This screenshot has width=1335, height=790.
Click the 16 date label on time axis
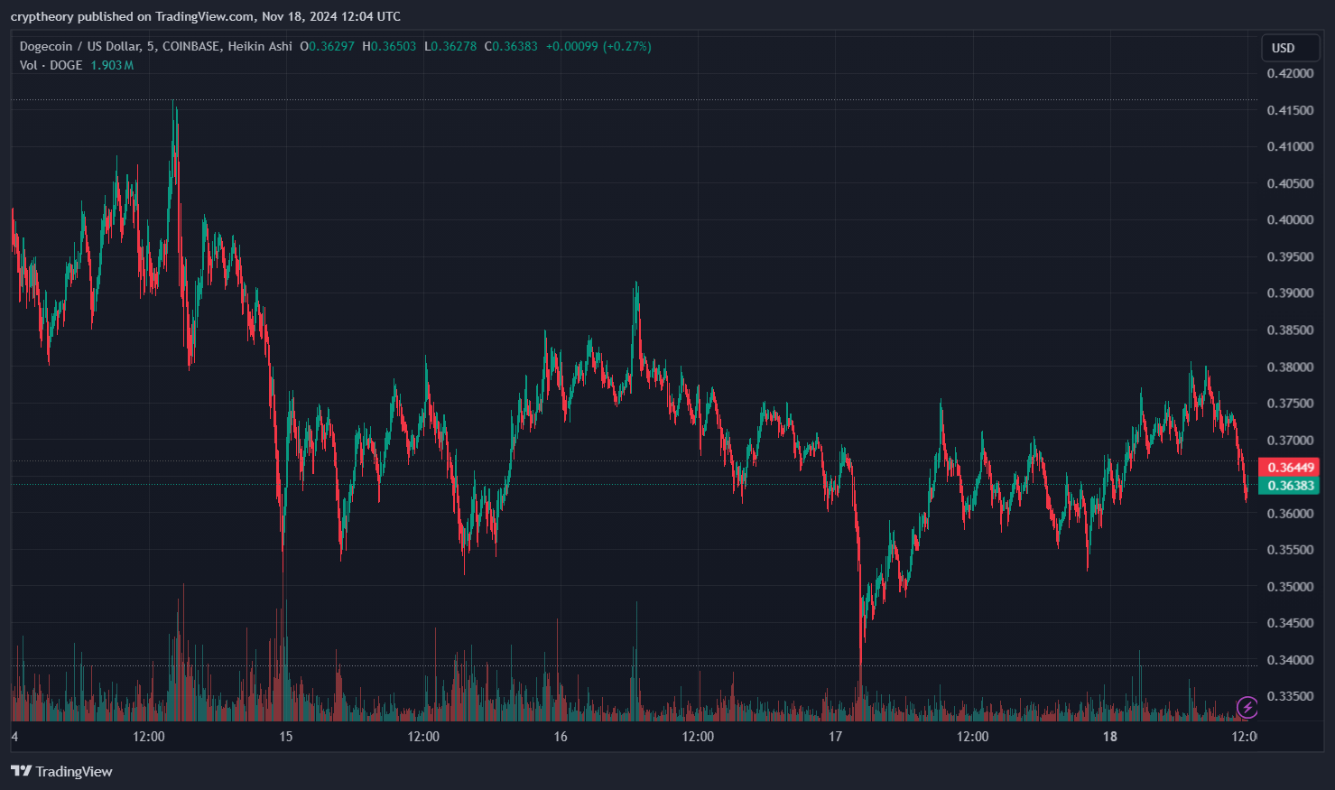(561, 736)
